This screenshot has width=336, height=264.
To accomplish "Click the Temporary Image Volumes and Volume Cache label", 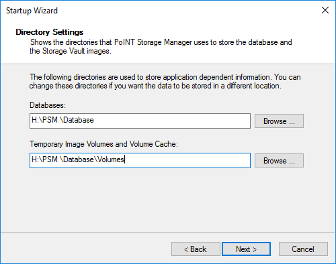I will coord(103,144).
